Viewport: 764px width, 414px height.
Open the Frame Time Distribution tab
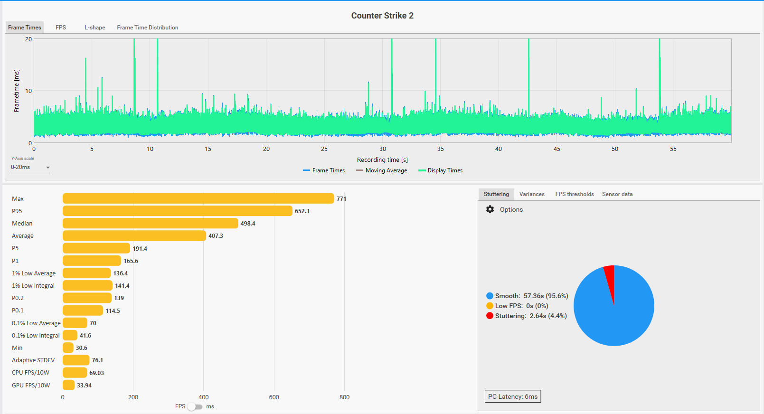click(x=148, y=28)
